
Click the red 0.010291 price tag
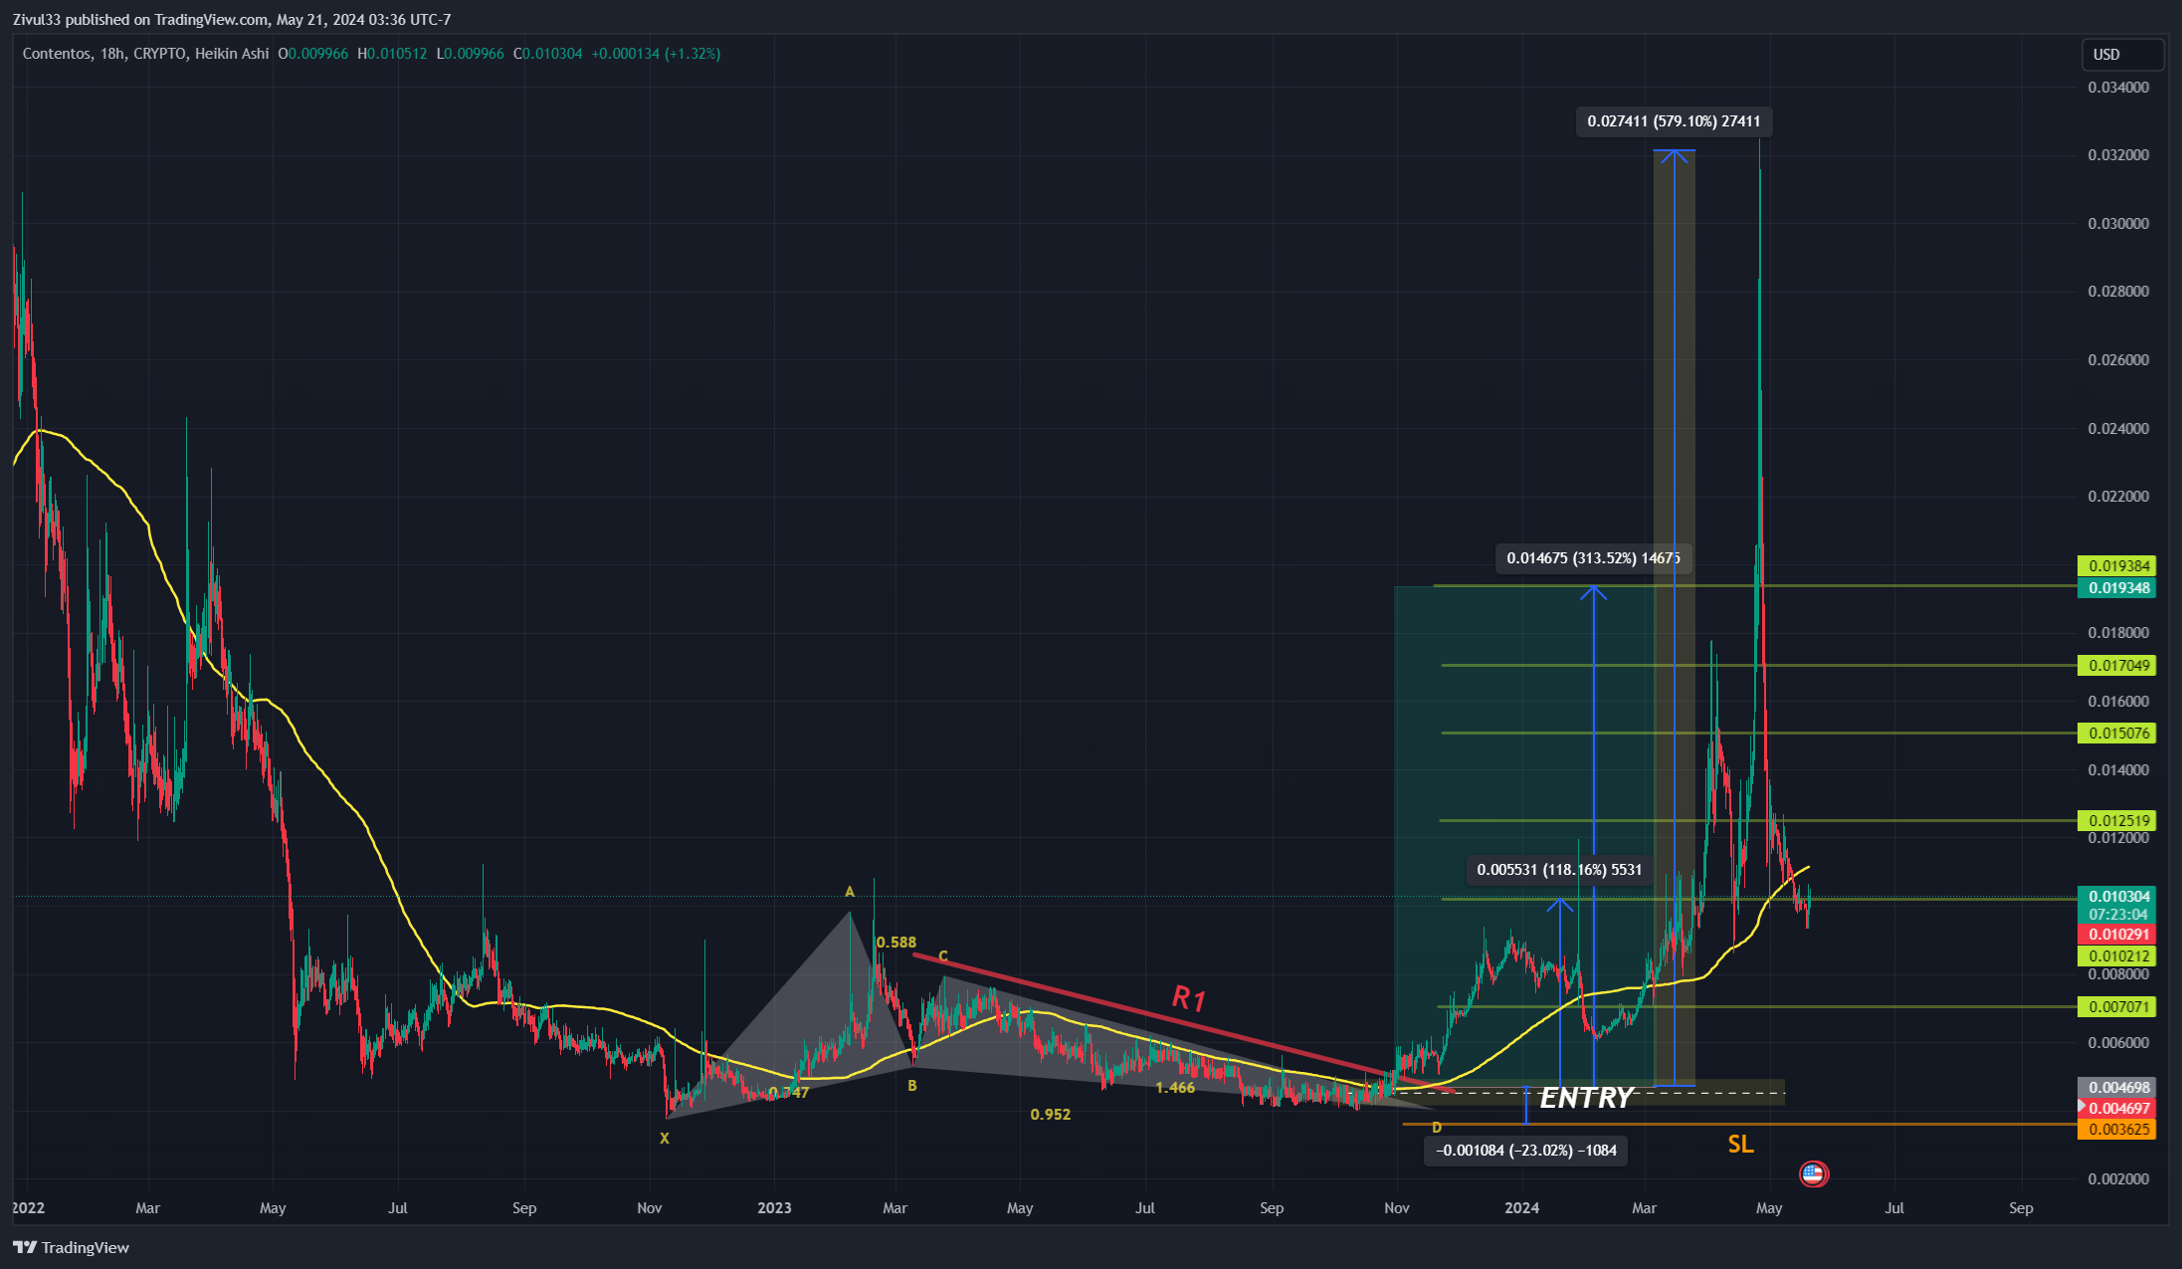2117,935
